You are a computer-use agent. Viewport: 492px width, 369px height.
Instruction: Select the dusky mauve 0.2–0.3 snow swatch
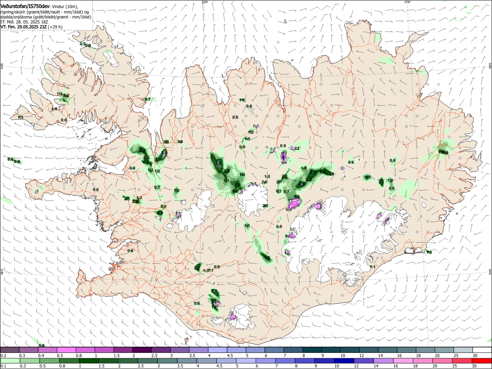pyautogui.click(x=10, y=350)
